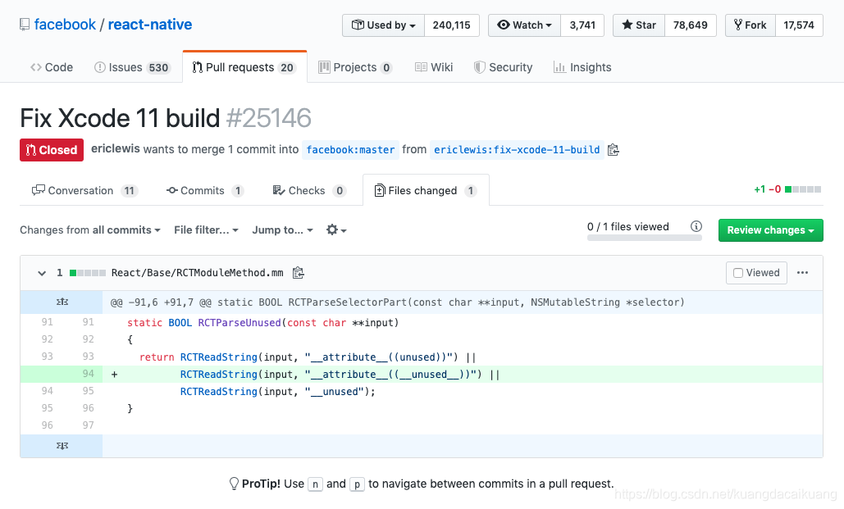844x509 pixels.
Task: Open the ericlewis:fix-xcode-11-build head branch link
Action: point(517,149)
